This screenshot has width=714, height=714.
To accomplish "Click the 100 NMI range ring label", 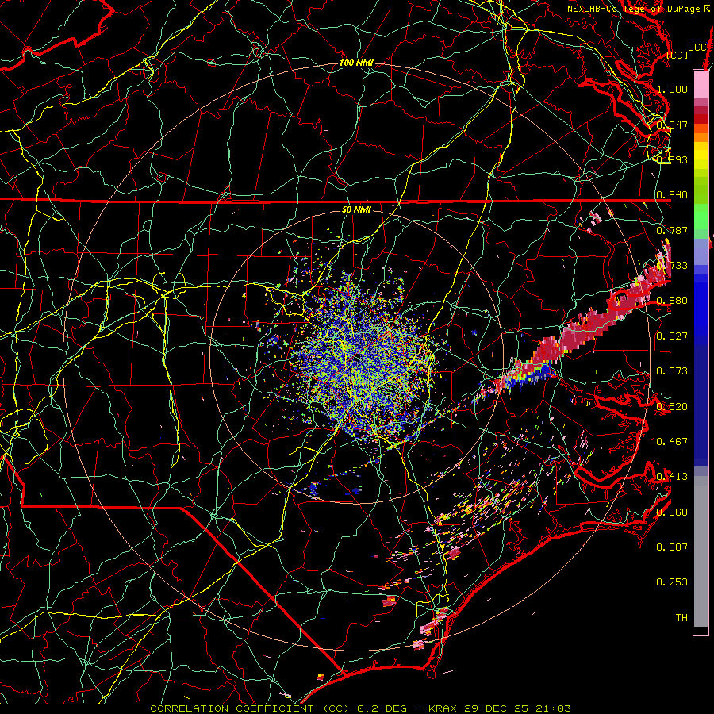I will point(356,63).
